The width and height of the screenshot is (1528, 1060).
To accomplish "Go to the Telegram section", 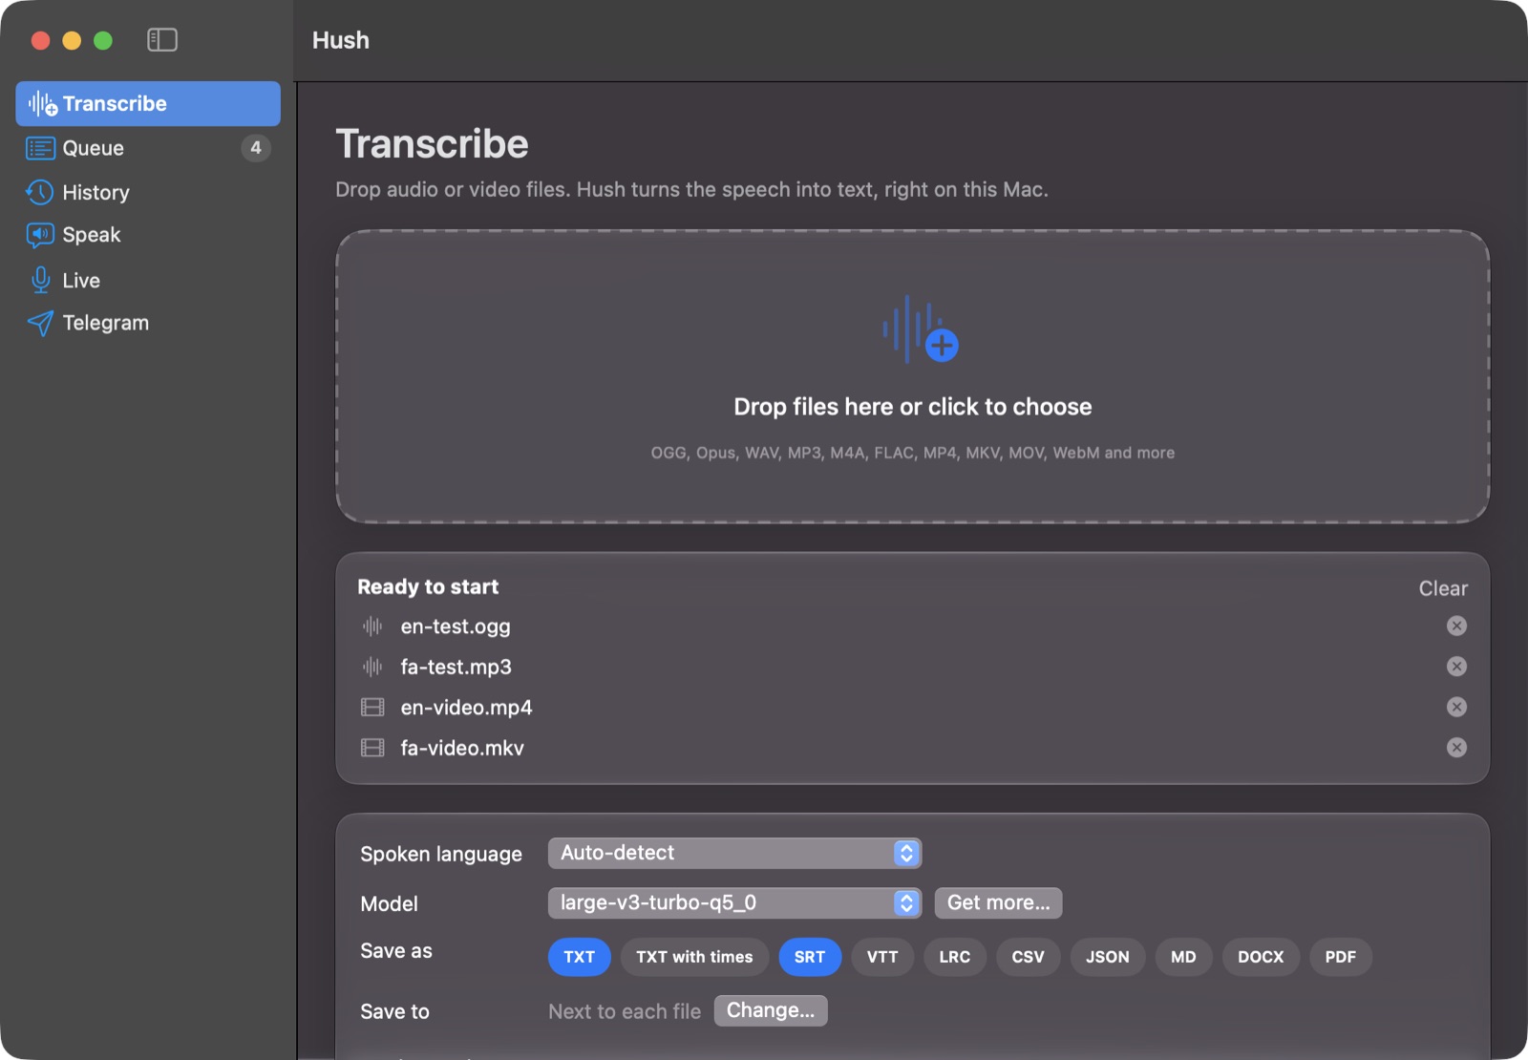I will pyautogui.click(x=148, y=323).
